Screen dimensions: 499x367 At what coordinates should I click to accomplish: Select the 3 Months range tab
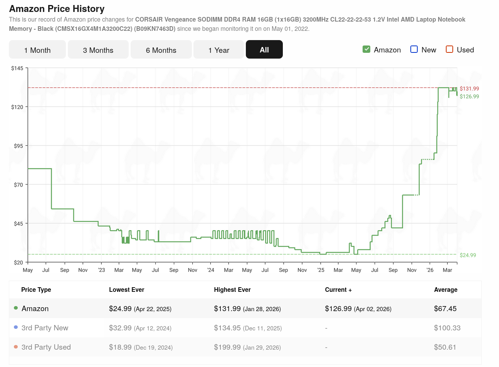click(98, 50)
